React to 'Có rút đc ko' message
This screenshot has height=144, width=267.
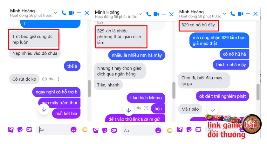[x=44, y=79]
